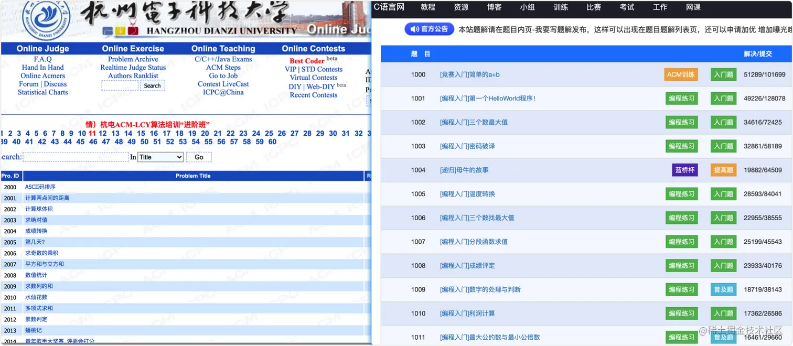Open Realtime Judge Status
Screen dimensions: 793x346
tap(133, 67)
